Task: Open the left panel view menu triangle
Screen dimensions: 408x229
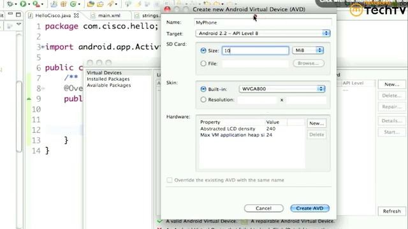Action: pos(18,24)
